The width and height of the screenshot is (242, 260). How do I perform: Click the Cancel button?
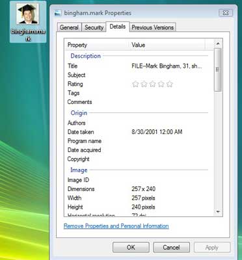coord(171,247)
